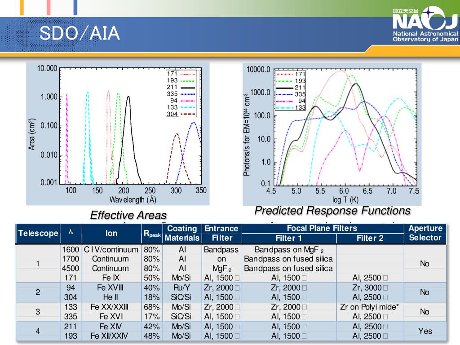Click the 'Fe XIV' ion cell
This screenshot has width=460, height=345.
click(x=111, y=327)
